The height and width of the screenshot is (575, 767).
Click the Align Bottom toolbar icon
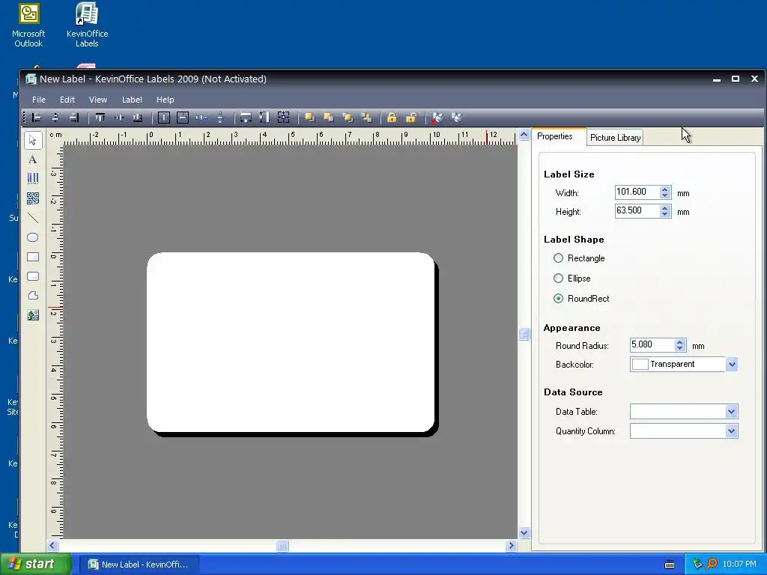click(x=138, y=118)
